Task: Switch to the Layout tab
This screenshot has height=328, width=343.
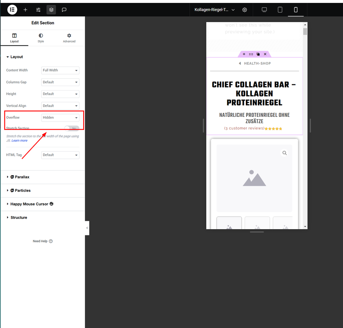Action: click(14, 38)
